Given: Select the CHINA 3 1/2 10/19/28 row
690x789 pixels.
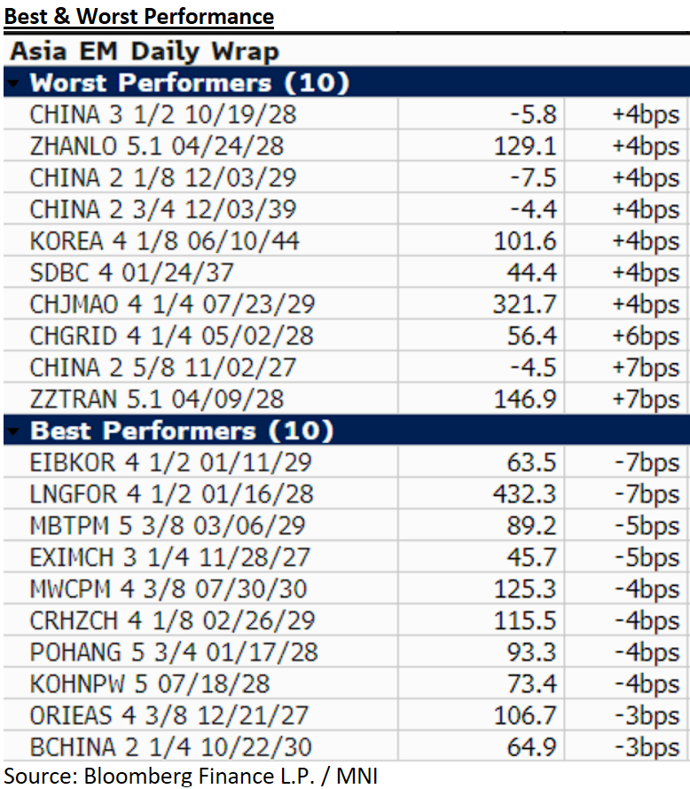Looking at the screenshot, I should [162, 114].
